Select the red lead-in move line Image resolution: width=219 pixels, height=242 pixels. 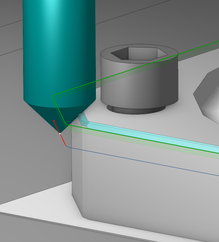click(63, 140)
